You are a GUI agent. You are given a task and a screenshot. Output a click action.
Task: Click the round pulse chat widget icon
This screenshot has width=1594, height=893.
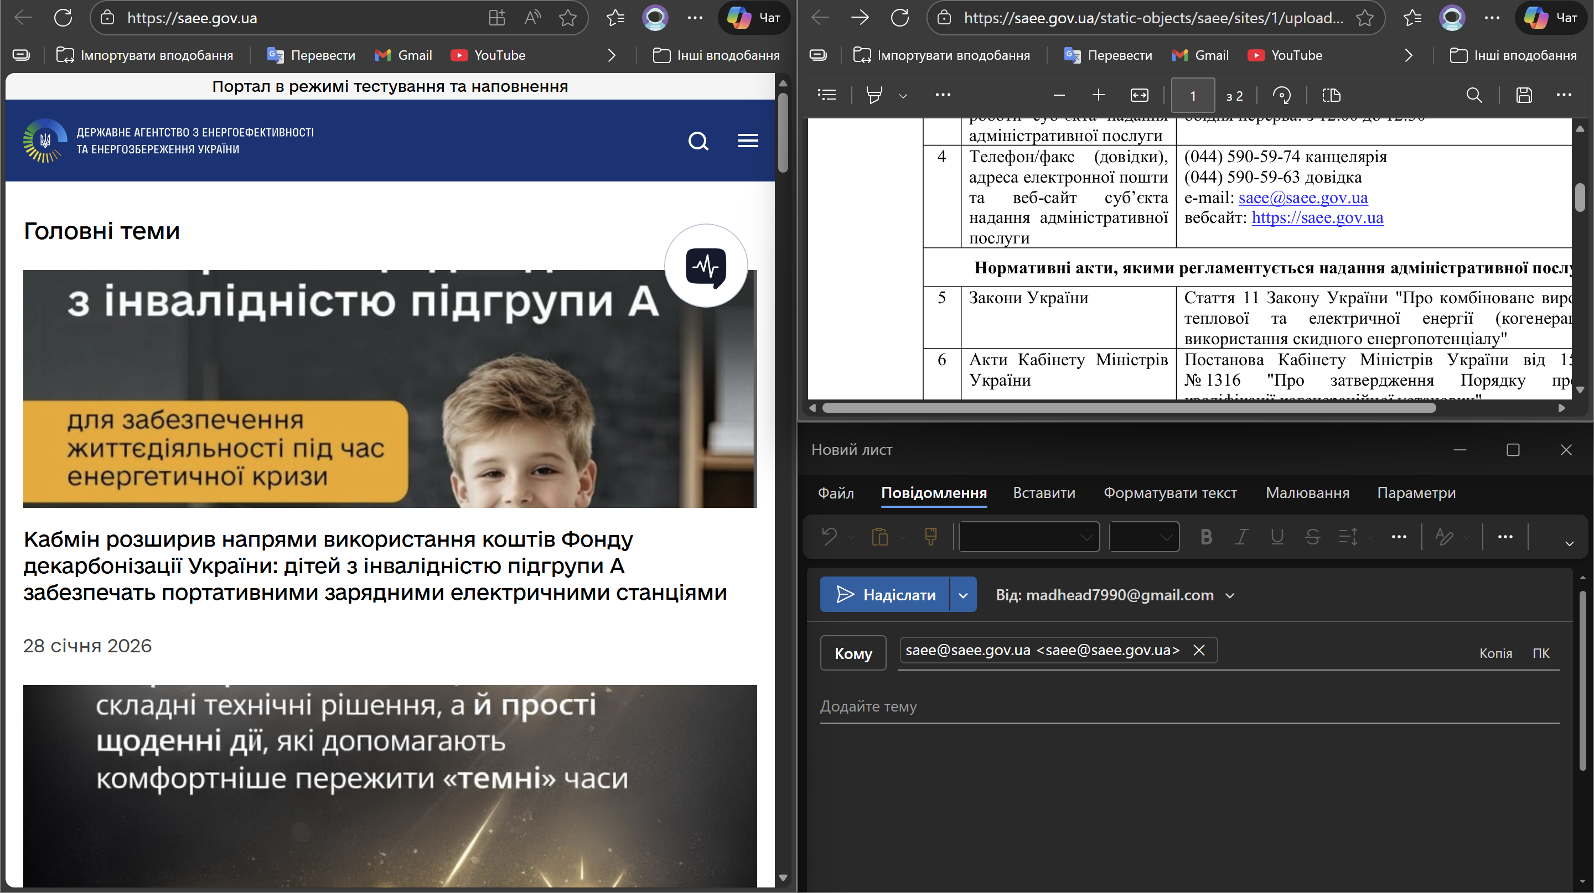coord(706,266)
